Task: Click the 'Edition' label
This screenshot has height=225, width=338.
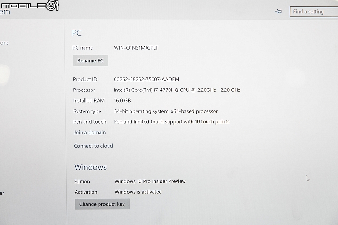Action: pyautogui.click(x=82, y=181)
